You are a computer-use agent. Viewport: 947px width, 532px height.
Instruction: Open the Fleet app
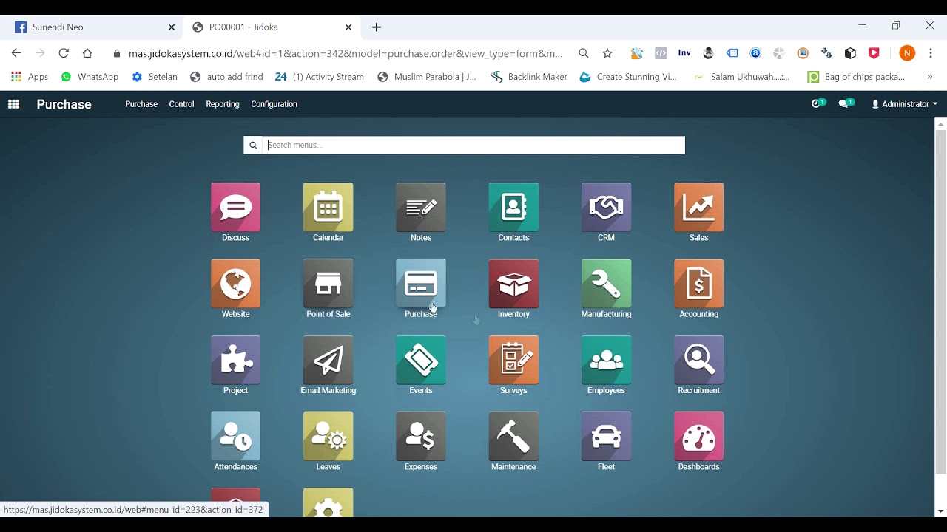(606, 437)
